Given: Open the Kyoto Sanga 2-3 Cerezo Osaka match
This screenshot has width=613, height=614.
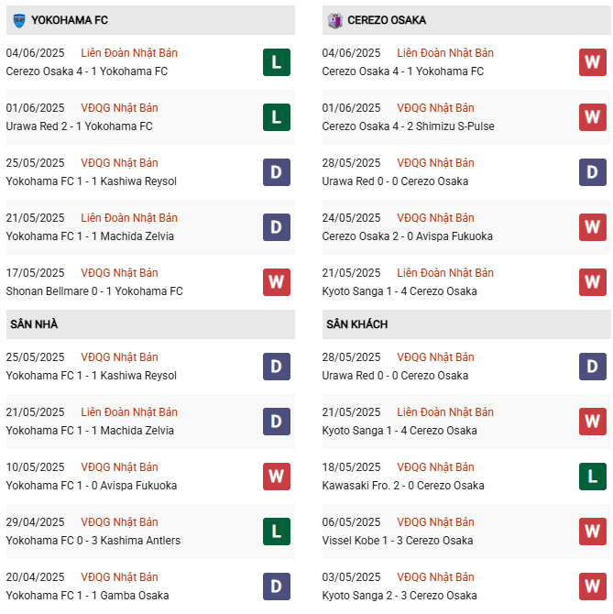Looking at the screenshot, I should (x=400, y=596).
